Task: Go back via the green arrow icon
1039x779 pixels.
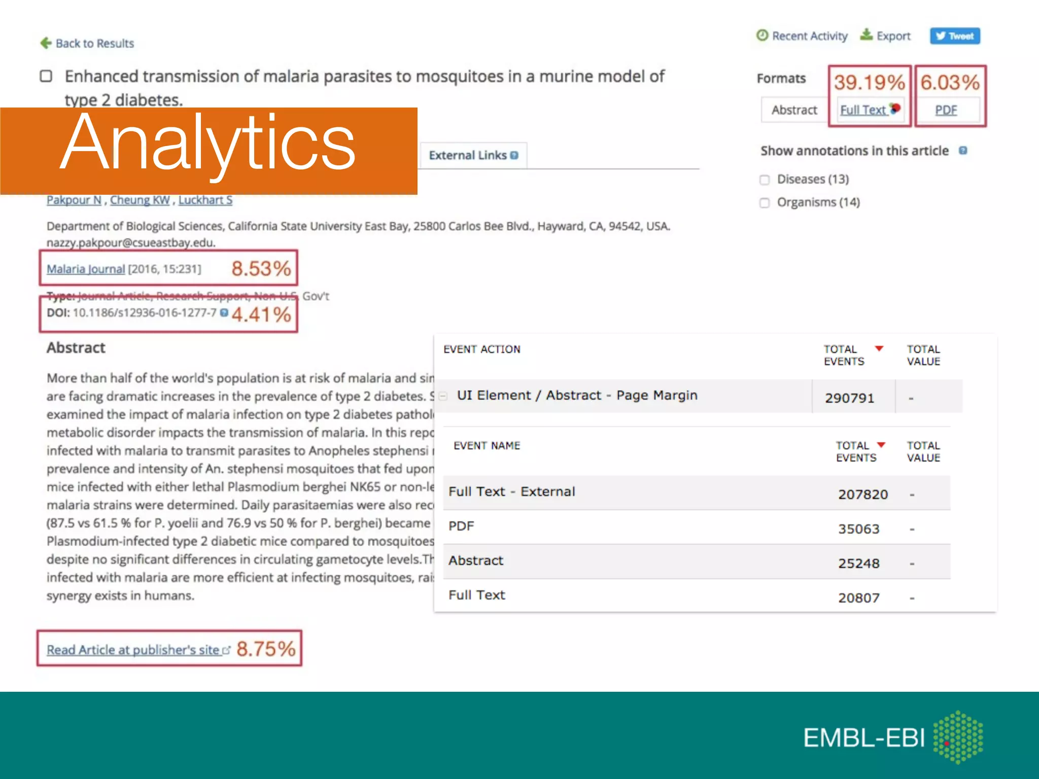Action: coord(46,43)
